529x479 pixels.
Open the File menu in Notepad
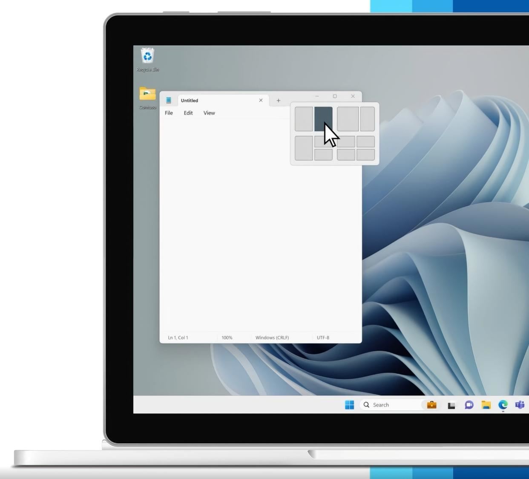tap(169, 113)
